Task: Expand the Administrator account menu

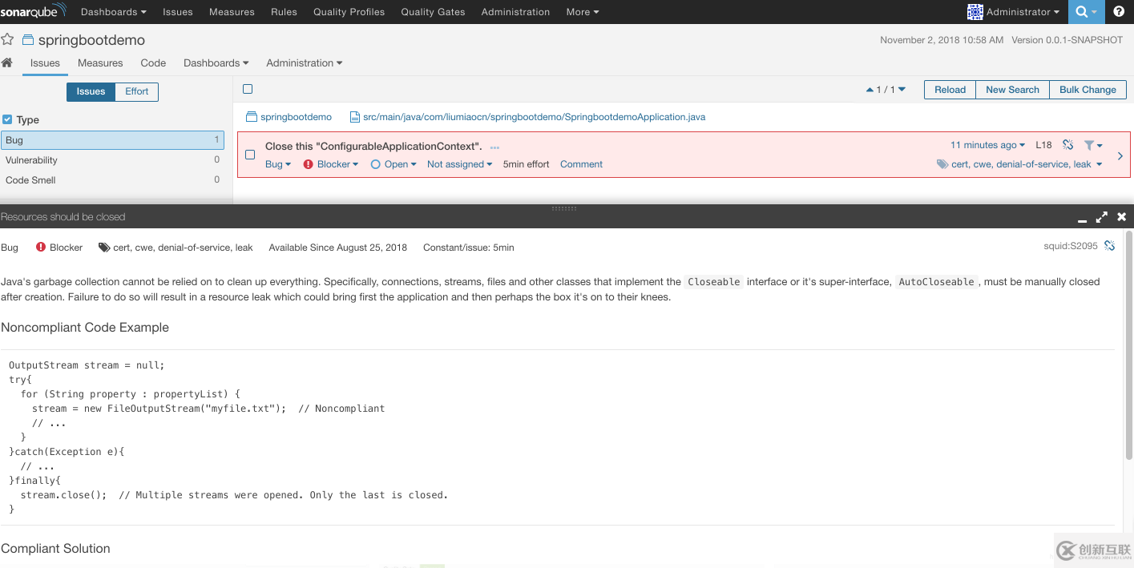Action: (x=1023, y=12)
